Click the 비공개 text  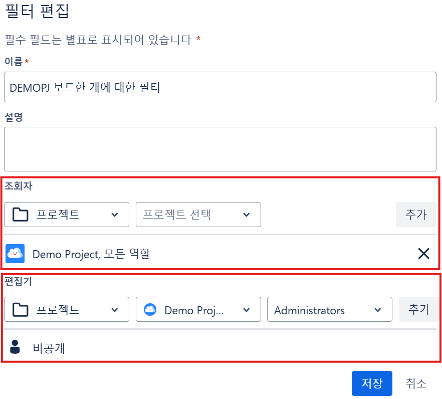(49, 348)
